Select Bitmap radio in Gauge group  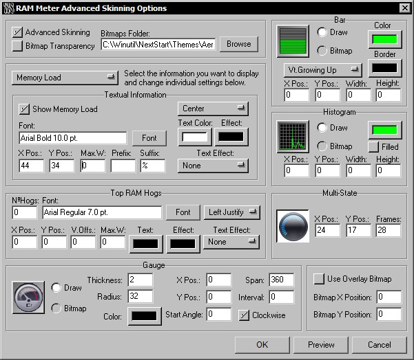(x=56, y=308)
